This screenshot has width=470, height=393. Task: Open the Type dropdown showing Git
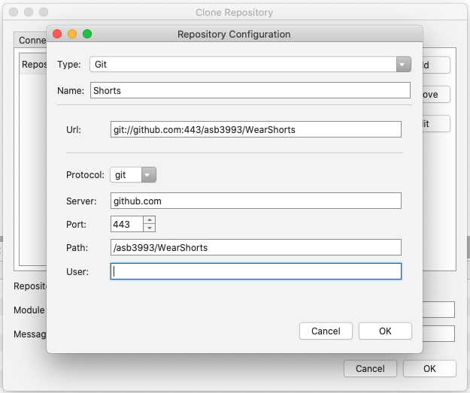250,65
